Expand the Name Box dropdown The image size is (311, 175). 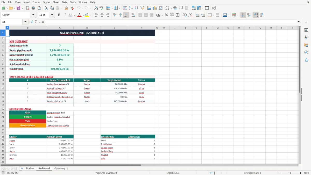pos(25,22)
